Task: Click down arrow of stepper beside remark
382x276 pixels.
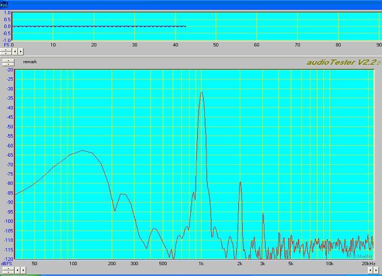Action: tap(8, 64)
